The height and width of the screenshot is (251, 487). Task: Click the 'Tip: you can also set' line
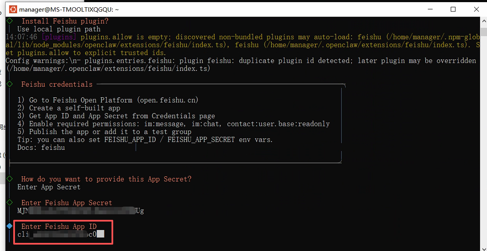tap(145, 140)
